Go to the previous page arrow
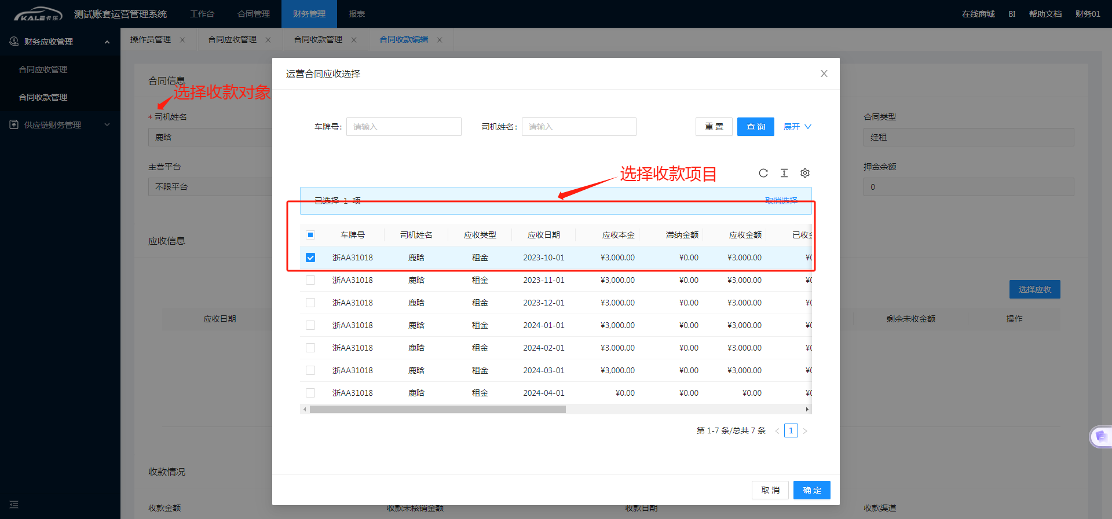 coord(777,431)
